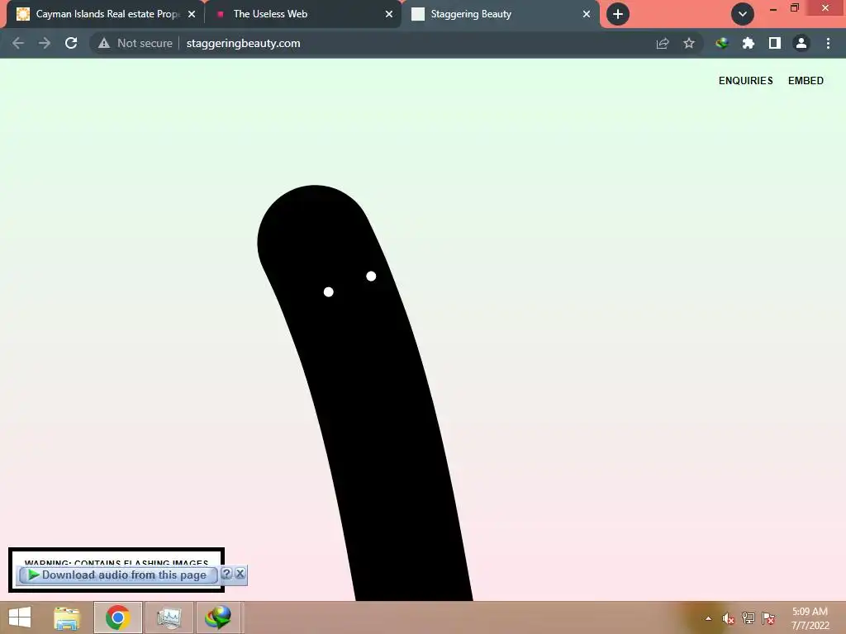846x634 pixels.
Task: Open the Chrome three-dot menu
Action: [828, 43]
